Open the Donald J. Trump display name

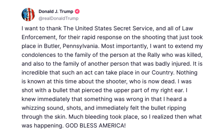point(56,11)
